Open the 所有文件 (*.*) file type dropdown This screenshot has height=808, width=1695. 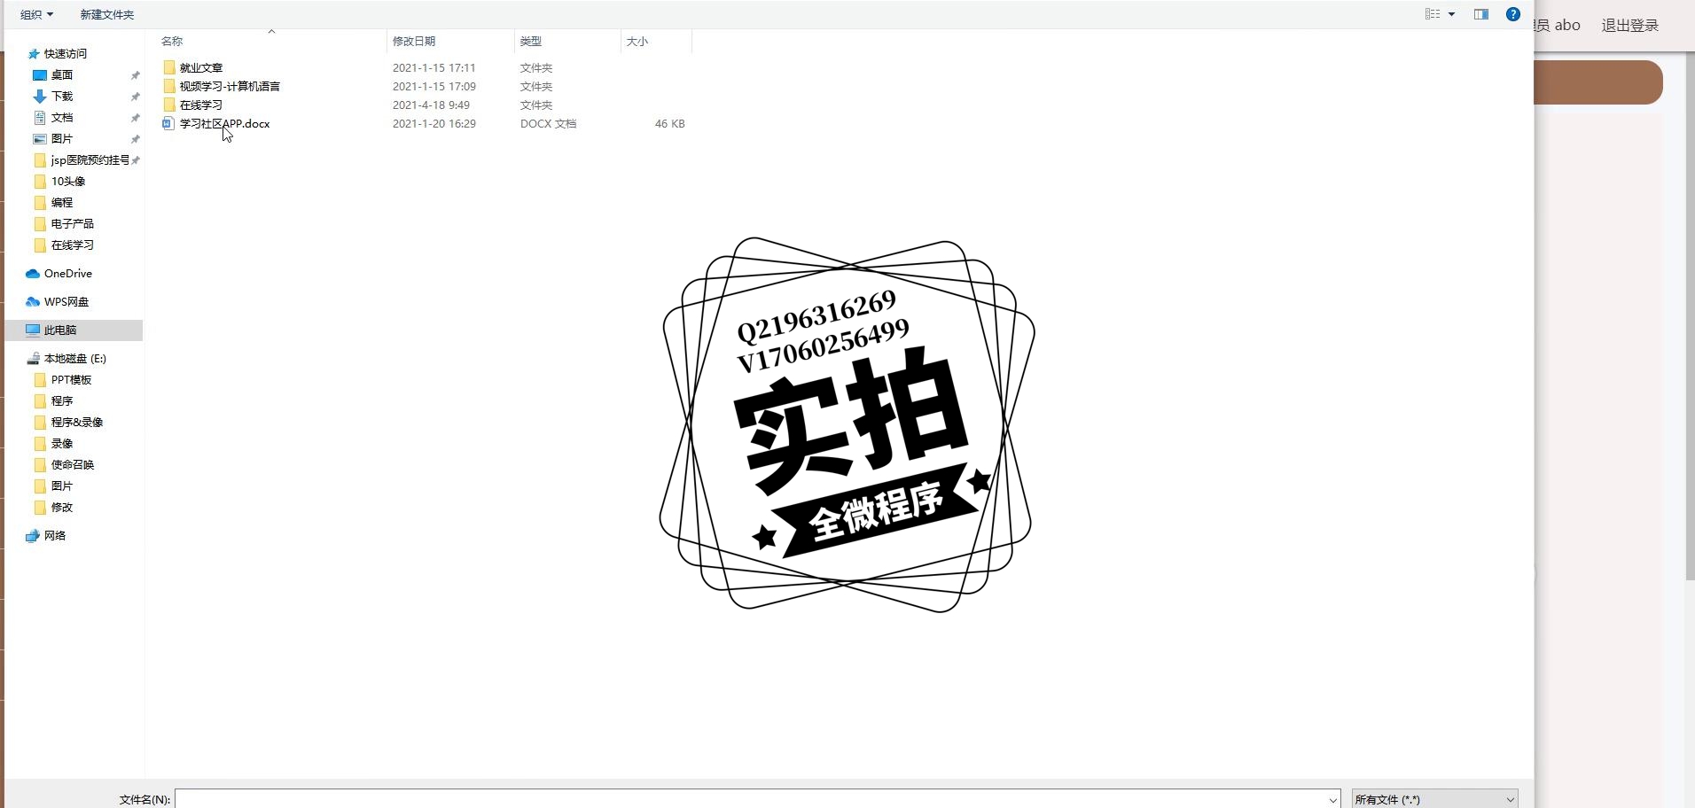[1434, 799]
